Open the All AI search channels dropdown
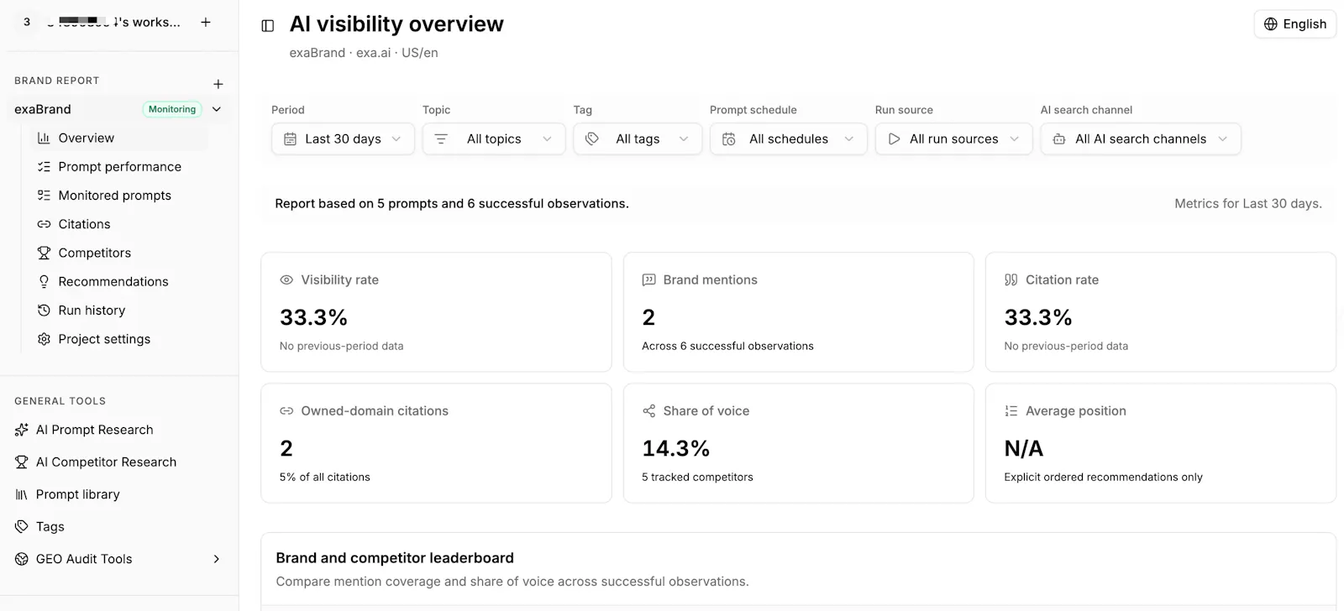 1141,139
